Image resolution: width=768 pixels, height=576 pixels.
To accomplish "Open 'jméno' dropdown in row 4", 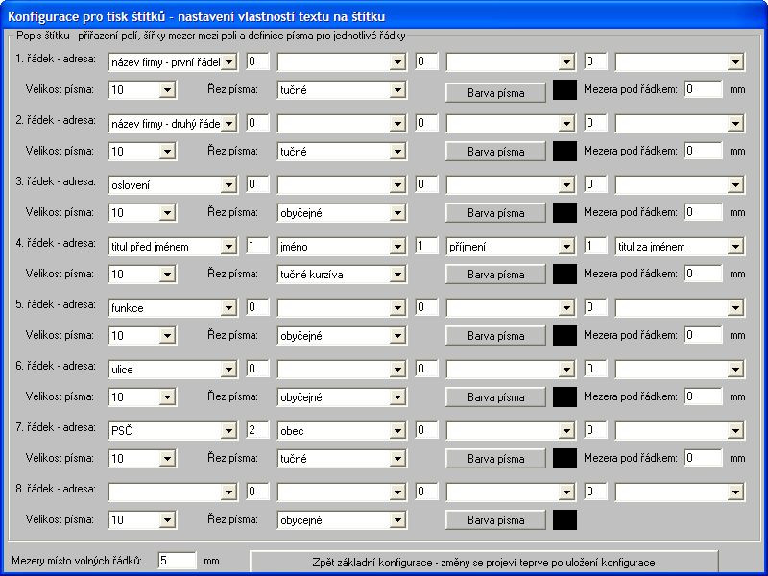I will (342, 247).
